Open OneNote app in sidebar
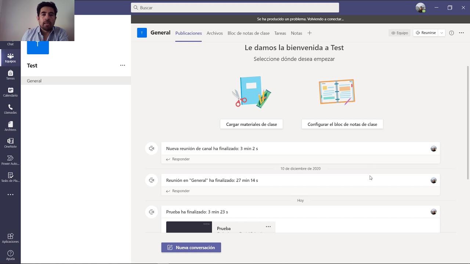This screenshot has height=264, width=470. pos(10,143)
